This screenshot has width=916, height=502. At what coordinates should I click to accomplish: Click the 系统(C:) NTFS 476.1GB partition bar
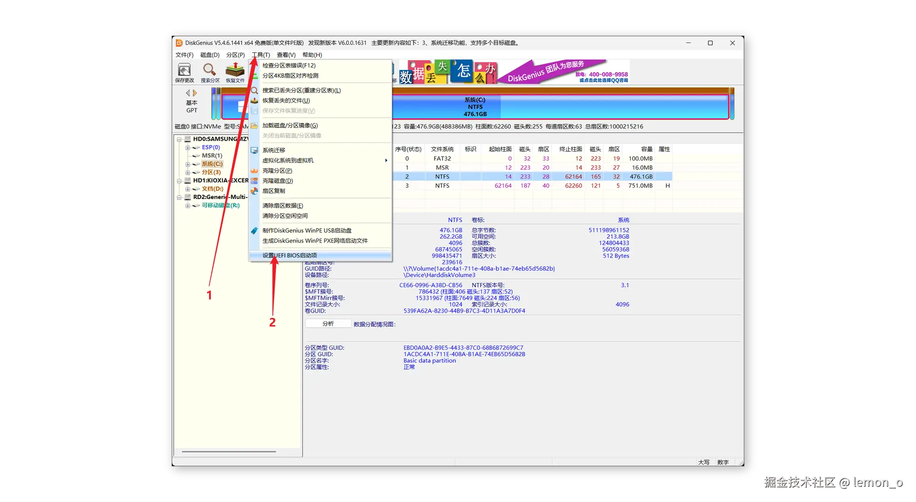[475, 107]
